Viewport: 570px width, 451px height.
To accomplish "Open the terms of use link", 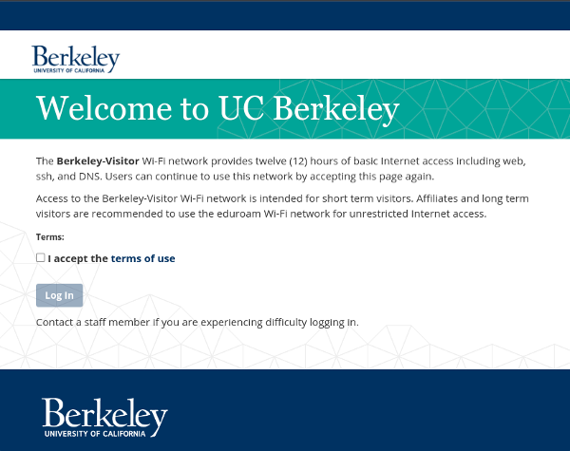I will [142, 258].
